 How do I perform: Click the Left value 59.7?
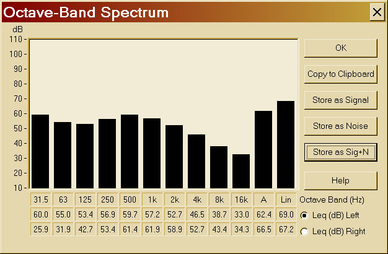[130, 214]
